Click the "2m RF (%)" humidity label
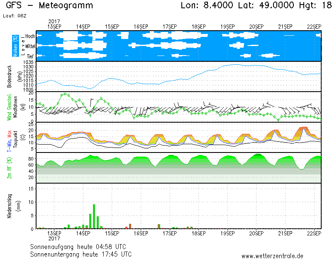The image size is (332, 259). 9,168
